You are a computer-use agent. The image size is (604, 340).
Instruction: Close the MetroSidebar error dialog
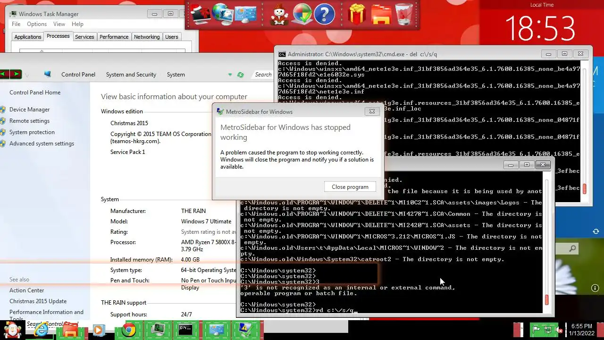pos(372,111)
